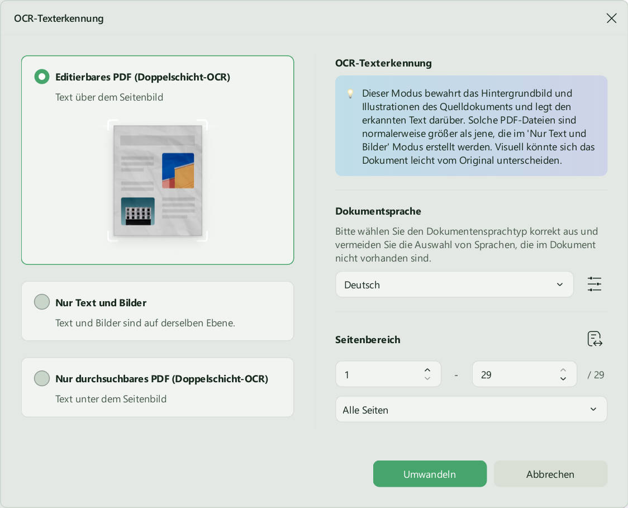Screen dimensions: 628x508
Task: Click the '/ 29' total pages label
Action: pos(596,374)
